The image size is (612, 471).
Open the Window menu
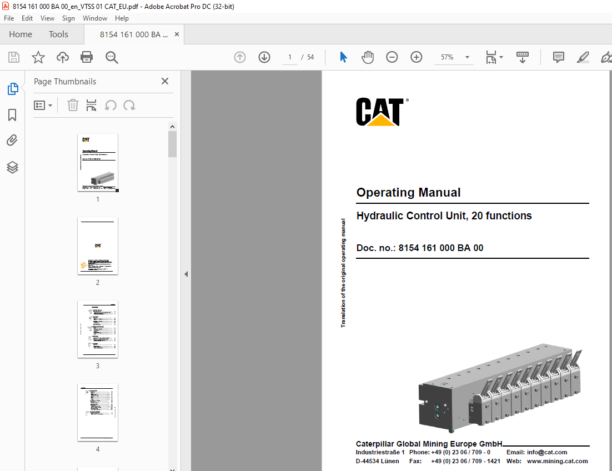pyautogui.click(x=95, y=18)
